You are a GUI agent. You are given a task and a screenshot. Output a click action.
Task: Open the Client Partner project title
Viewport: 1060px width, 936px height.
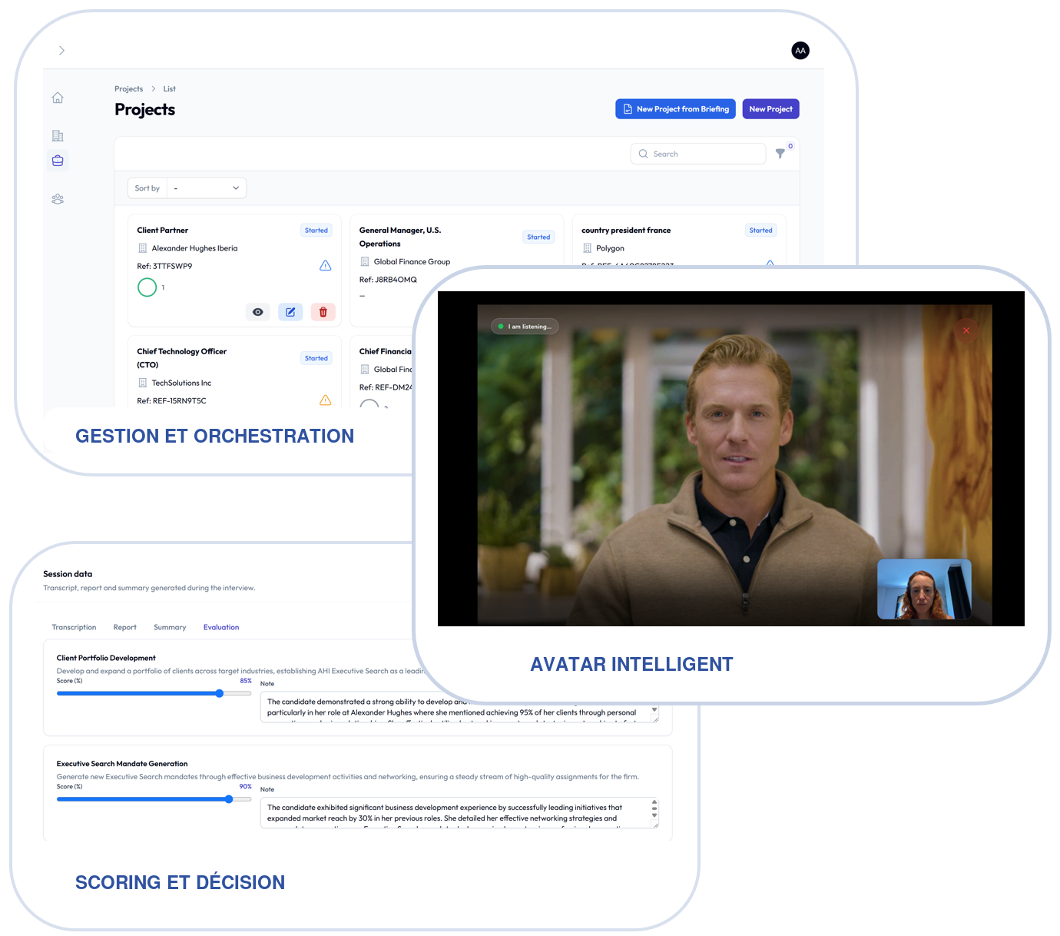162,231
